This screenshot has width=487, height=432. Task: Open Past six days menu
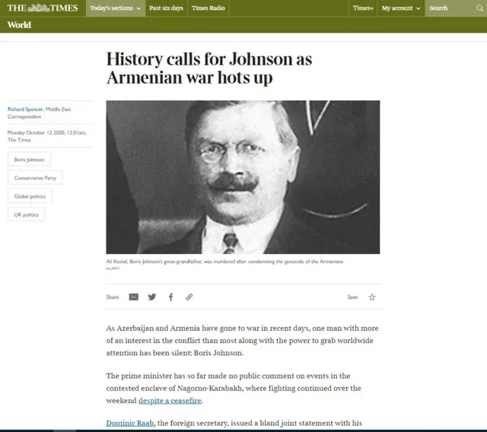166,8
